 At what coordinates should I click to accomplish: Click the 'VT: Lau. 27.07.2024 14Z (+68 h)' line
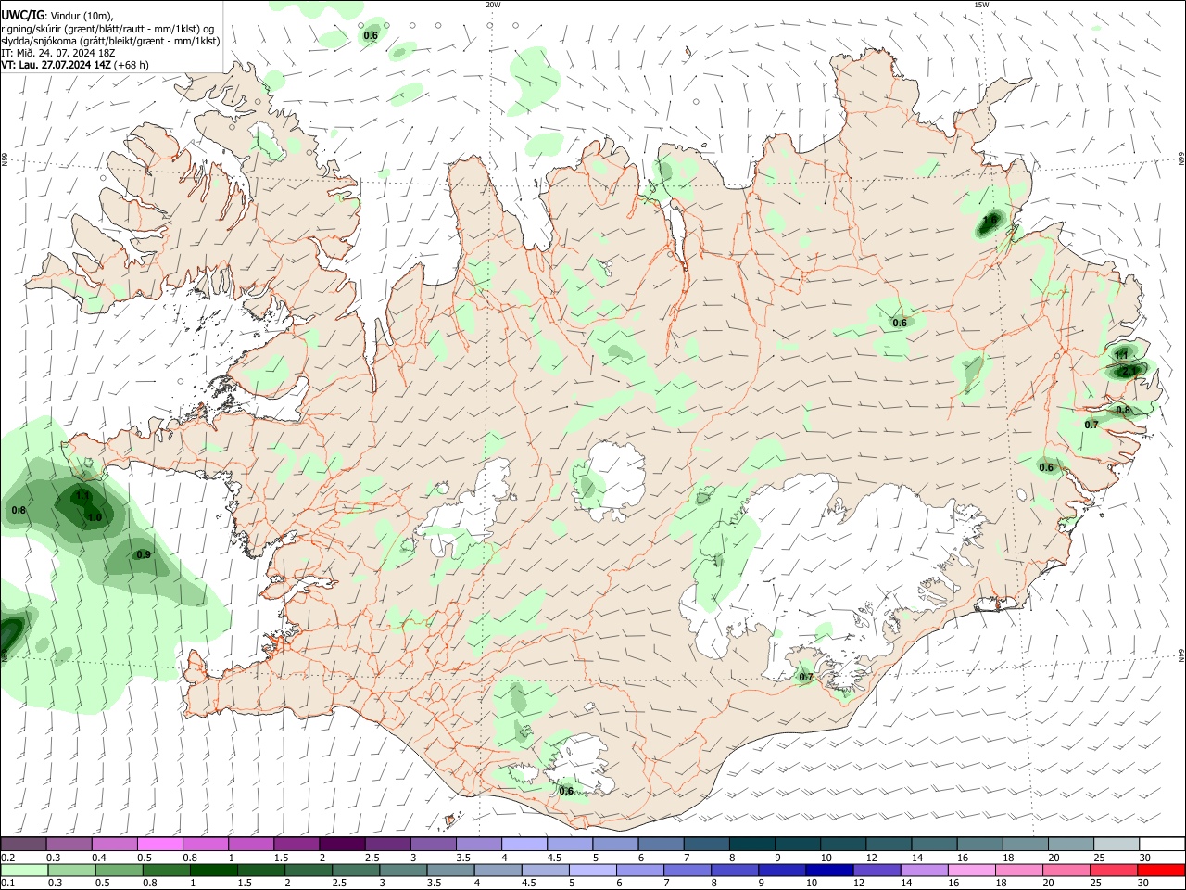75,65
